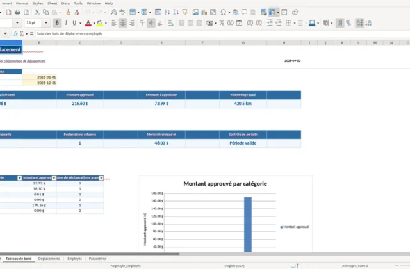The image size is (410, 269).
Task: Click the background color highlighter swatch
Action: point(100,23)
